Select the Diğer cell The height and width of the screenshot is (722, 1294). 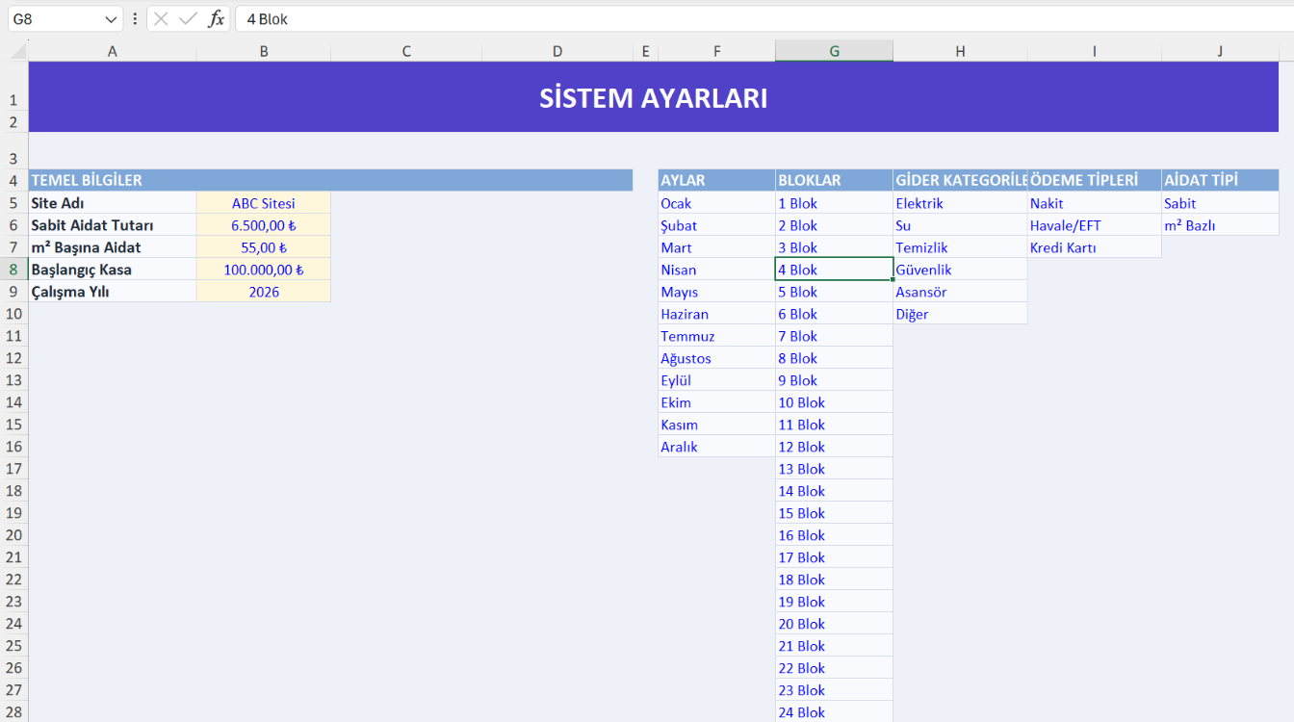click(961, 314)
